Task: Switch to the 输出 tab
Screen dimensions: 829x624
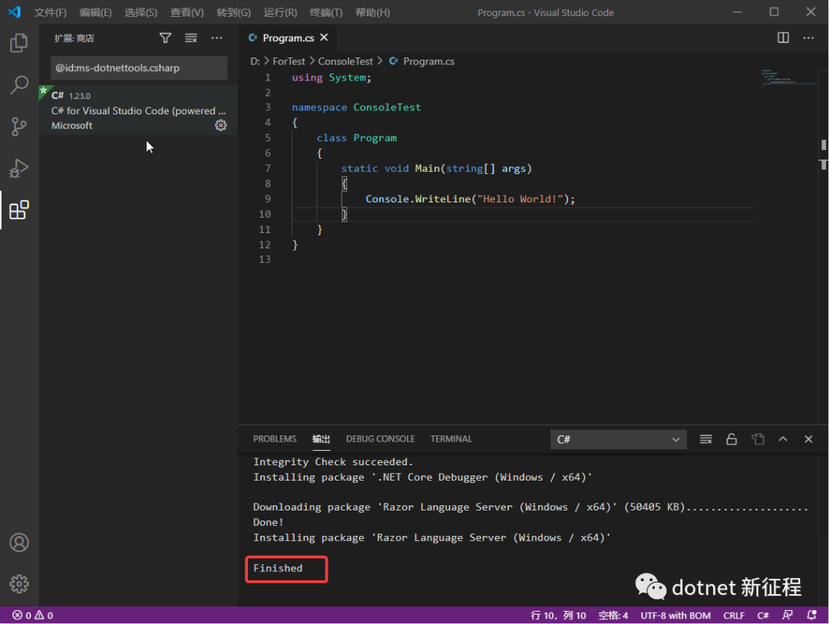Action: point(321,439)
